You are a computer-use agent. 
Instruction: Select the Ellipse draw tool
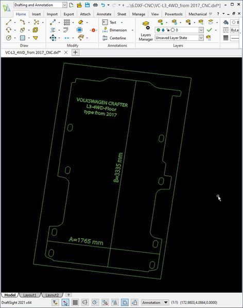[x=22, y=30]
